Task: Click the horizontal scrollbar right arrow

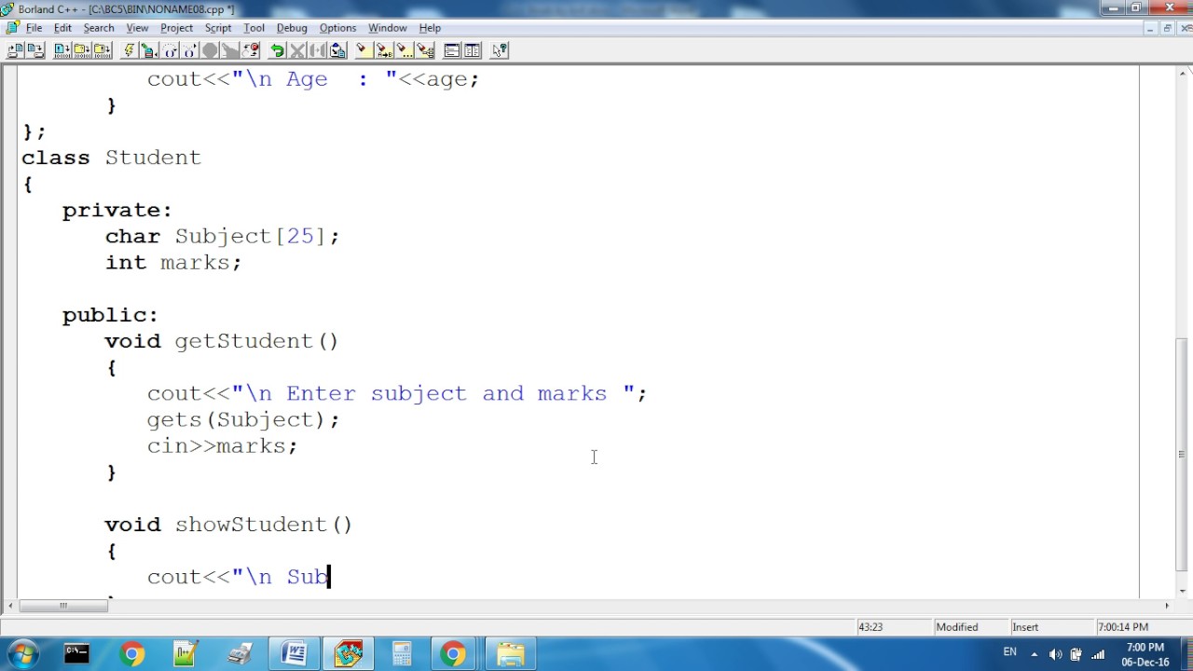Action: 1167,606
